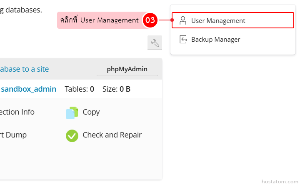Select the User Management menu label
This screenshot has height=185, width=300.
(218, 20)
